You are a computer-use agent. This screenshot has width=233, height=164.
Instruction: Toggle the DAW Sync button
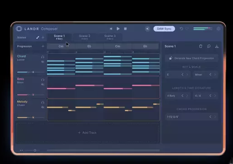pyautogui.click(x=164, y=29)
